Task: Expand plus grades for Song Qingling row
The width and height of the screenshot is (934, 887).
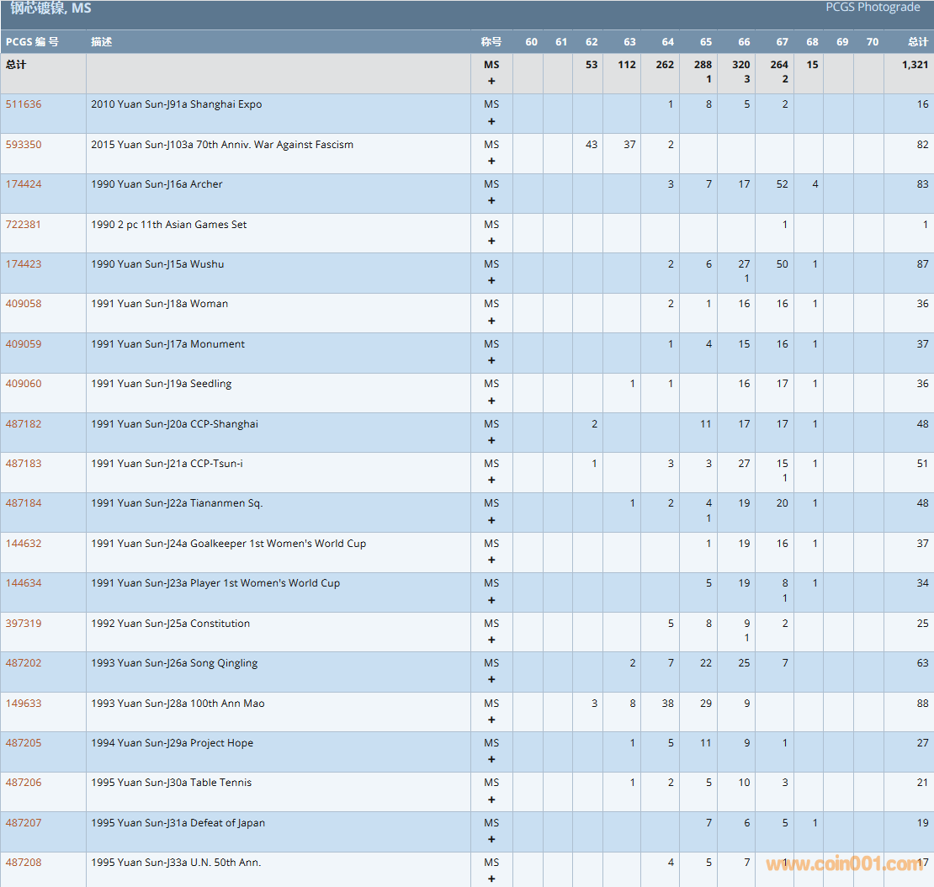Action: tap(491, 680)
